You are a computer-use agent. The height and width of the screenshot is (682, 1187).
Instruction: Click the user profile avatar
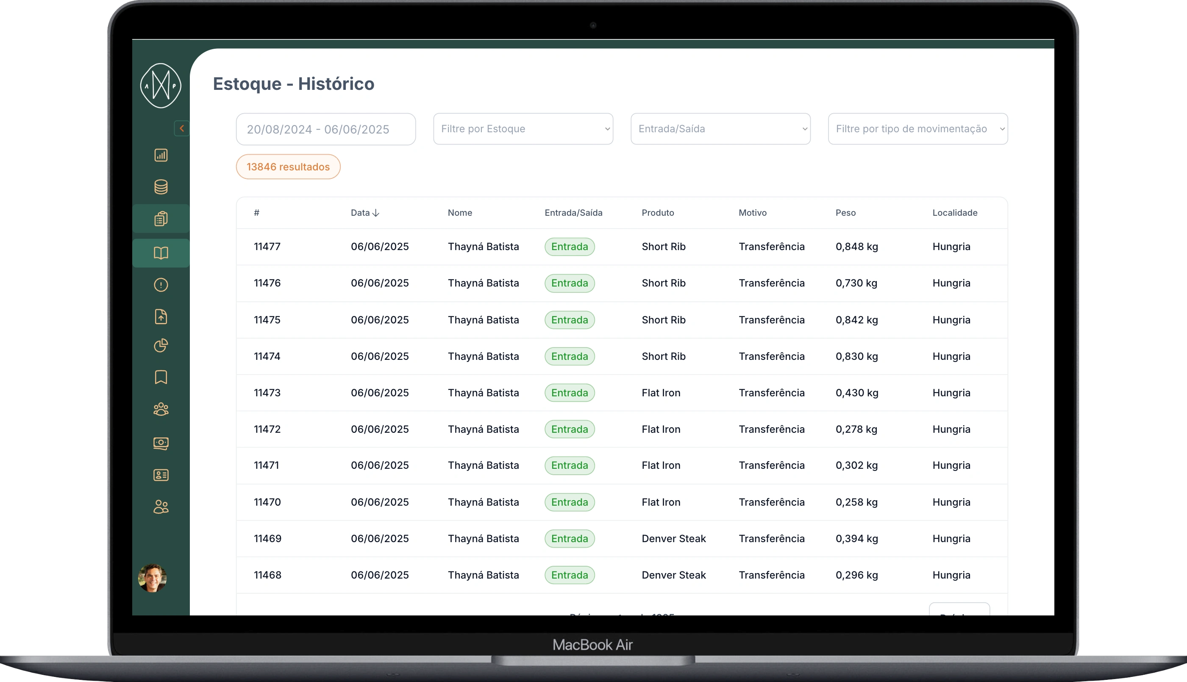coord(152,578)
